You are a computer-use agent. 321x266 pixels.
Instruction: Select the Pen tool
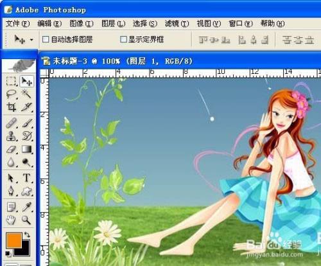click(x=11, y=191)
